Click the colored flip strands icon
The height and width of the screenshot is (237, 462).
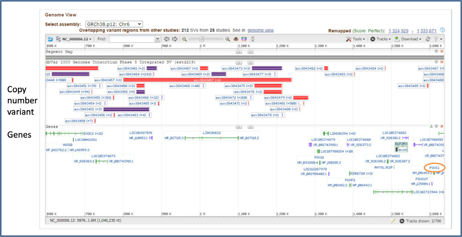[244, 39]
